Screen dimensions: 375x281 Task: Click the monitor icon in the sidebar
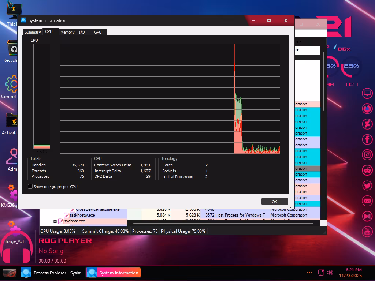tap(367, 93)
